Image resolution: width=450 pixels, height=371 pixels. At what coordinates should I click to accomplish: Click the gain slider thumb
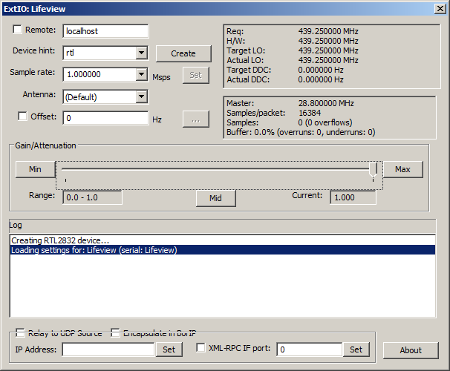[x=376, y=170]
